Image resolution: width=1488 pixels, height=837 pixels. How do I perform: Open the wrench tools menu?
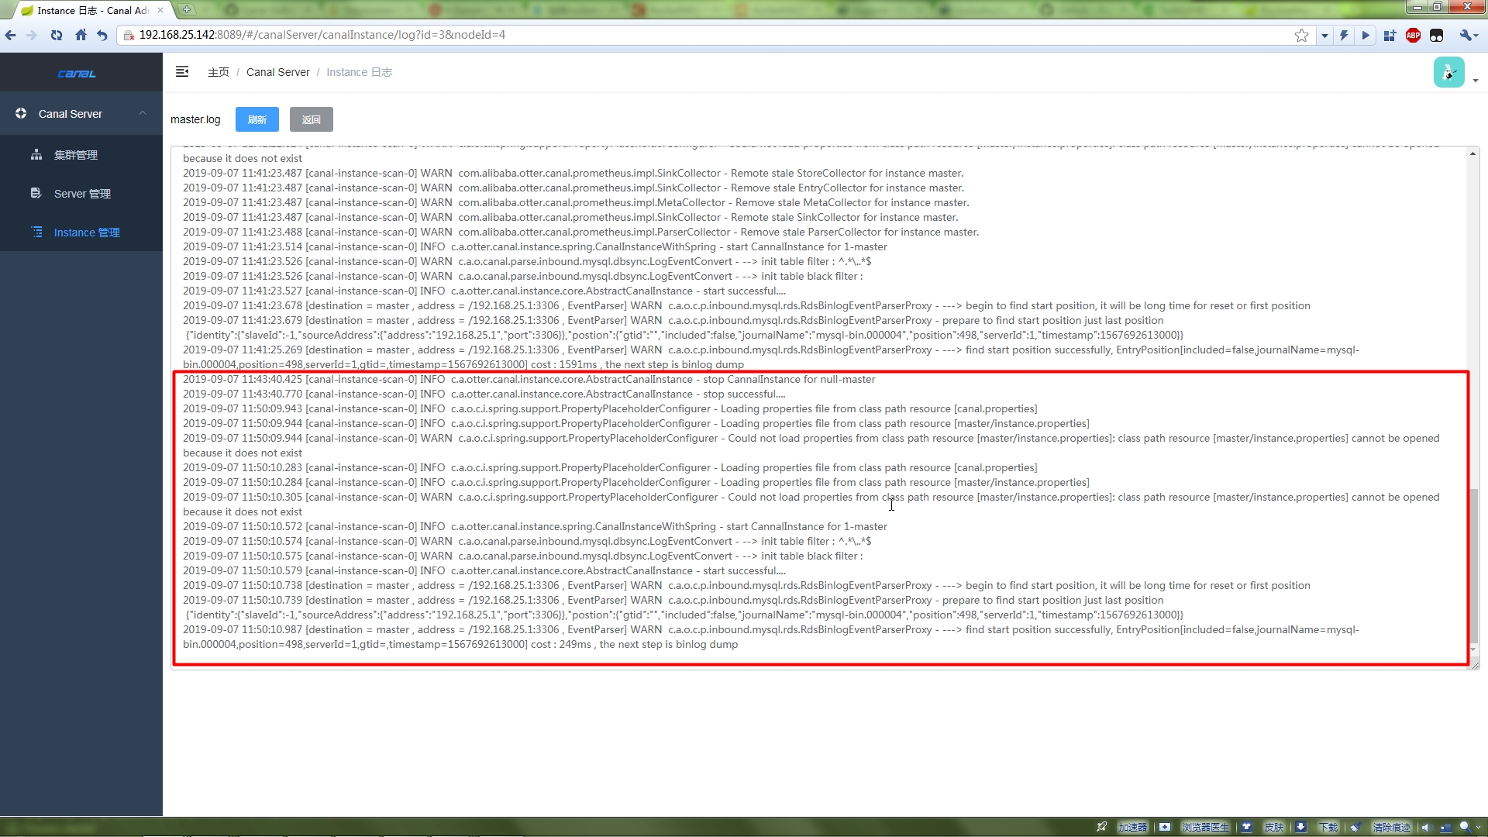coord(1468,35)
